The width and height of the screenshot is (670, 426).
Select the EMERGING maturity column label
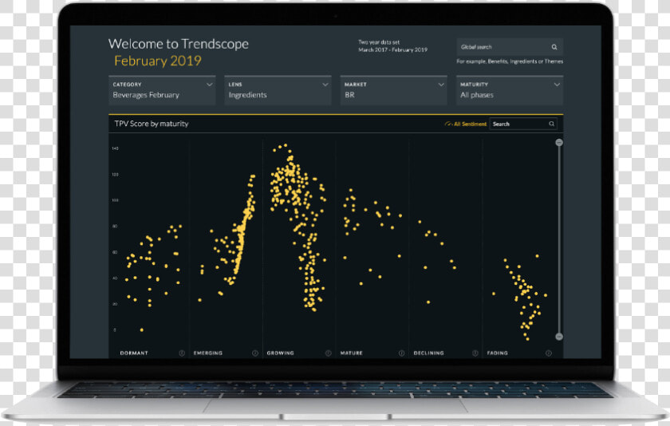(x=207, y=353)
